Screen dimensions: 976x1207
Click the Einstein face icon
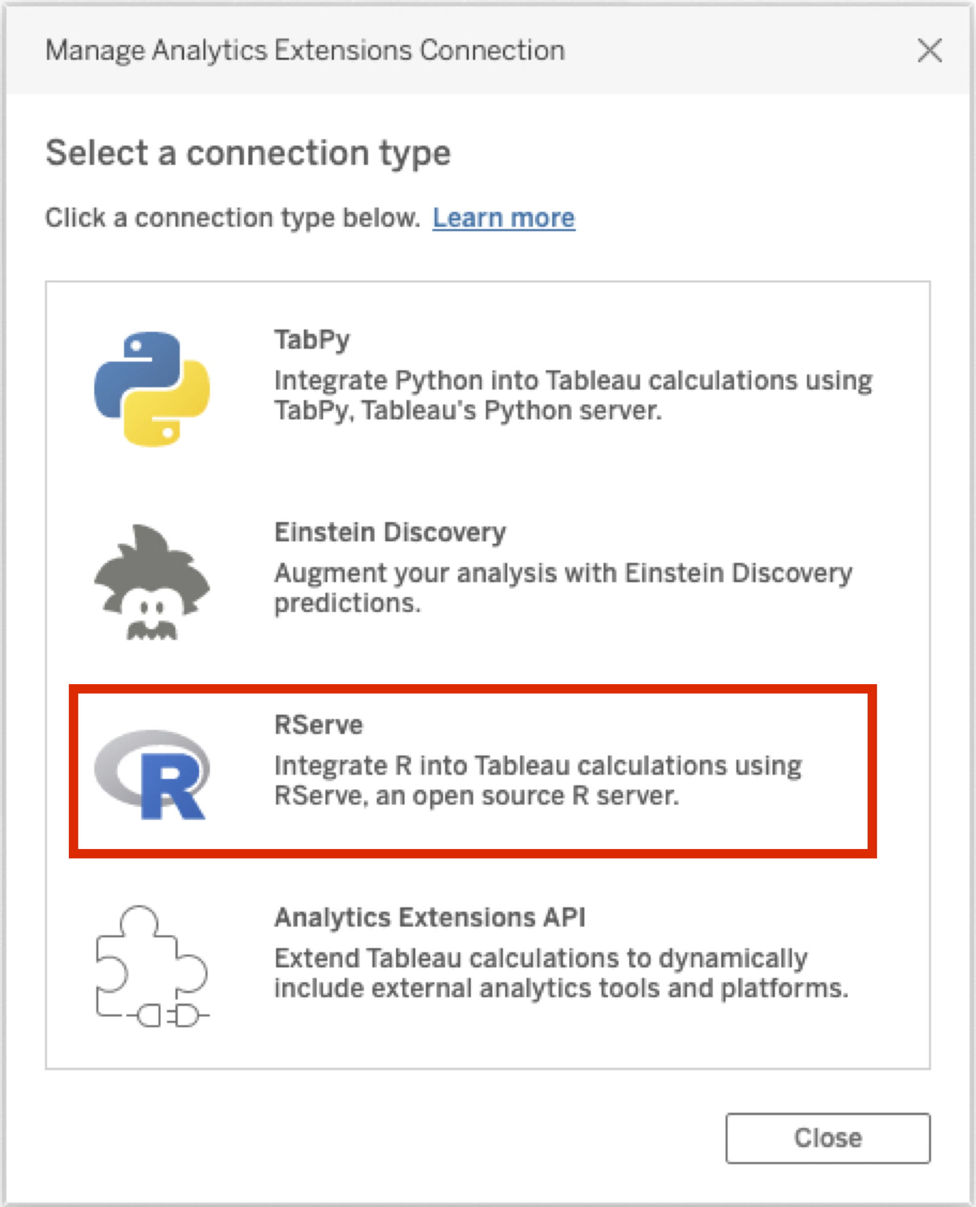152,582
